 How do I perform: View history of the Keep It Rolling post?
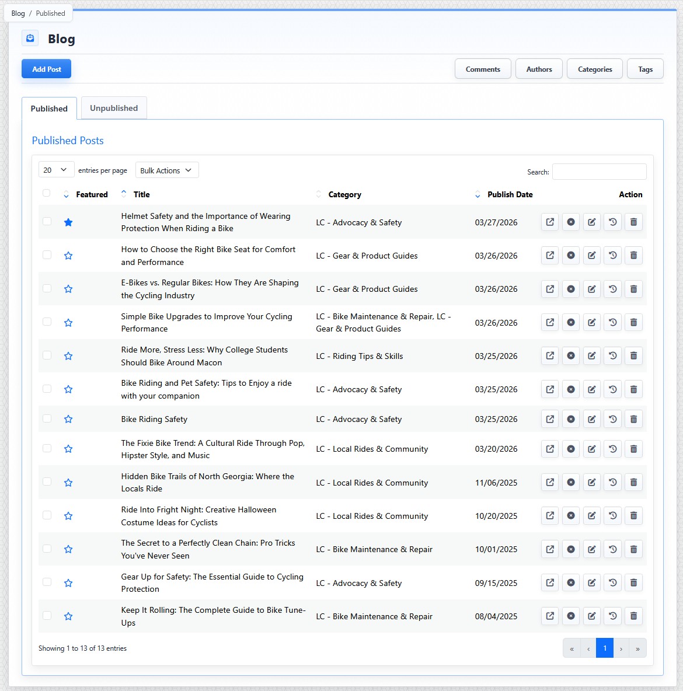[x=613, y=616]
